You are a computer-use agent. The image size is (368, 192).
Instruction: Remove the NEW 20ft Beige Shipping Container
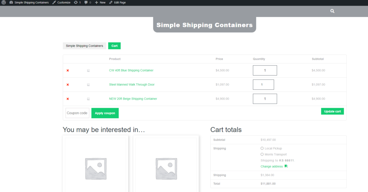click(68, 99)
